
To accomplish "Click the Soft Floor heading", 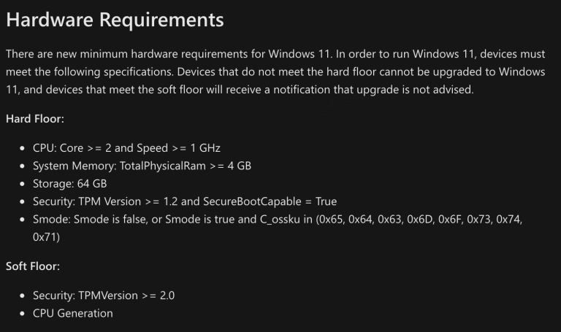I will 33,266.
